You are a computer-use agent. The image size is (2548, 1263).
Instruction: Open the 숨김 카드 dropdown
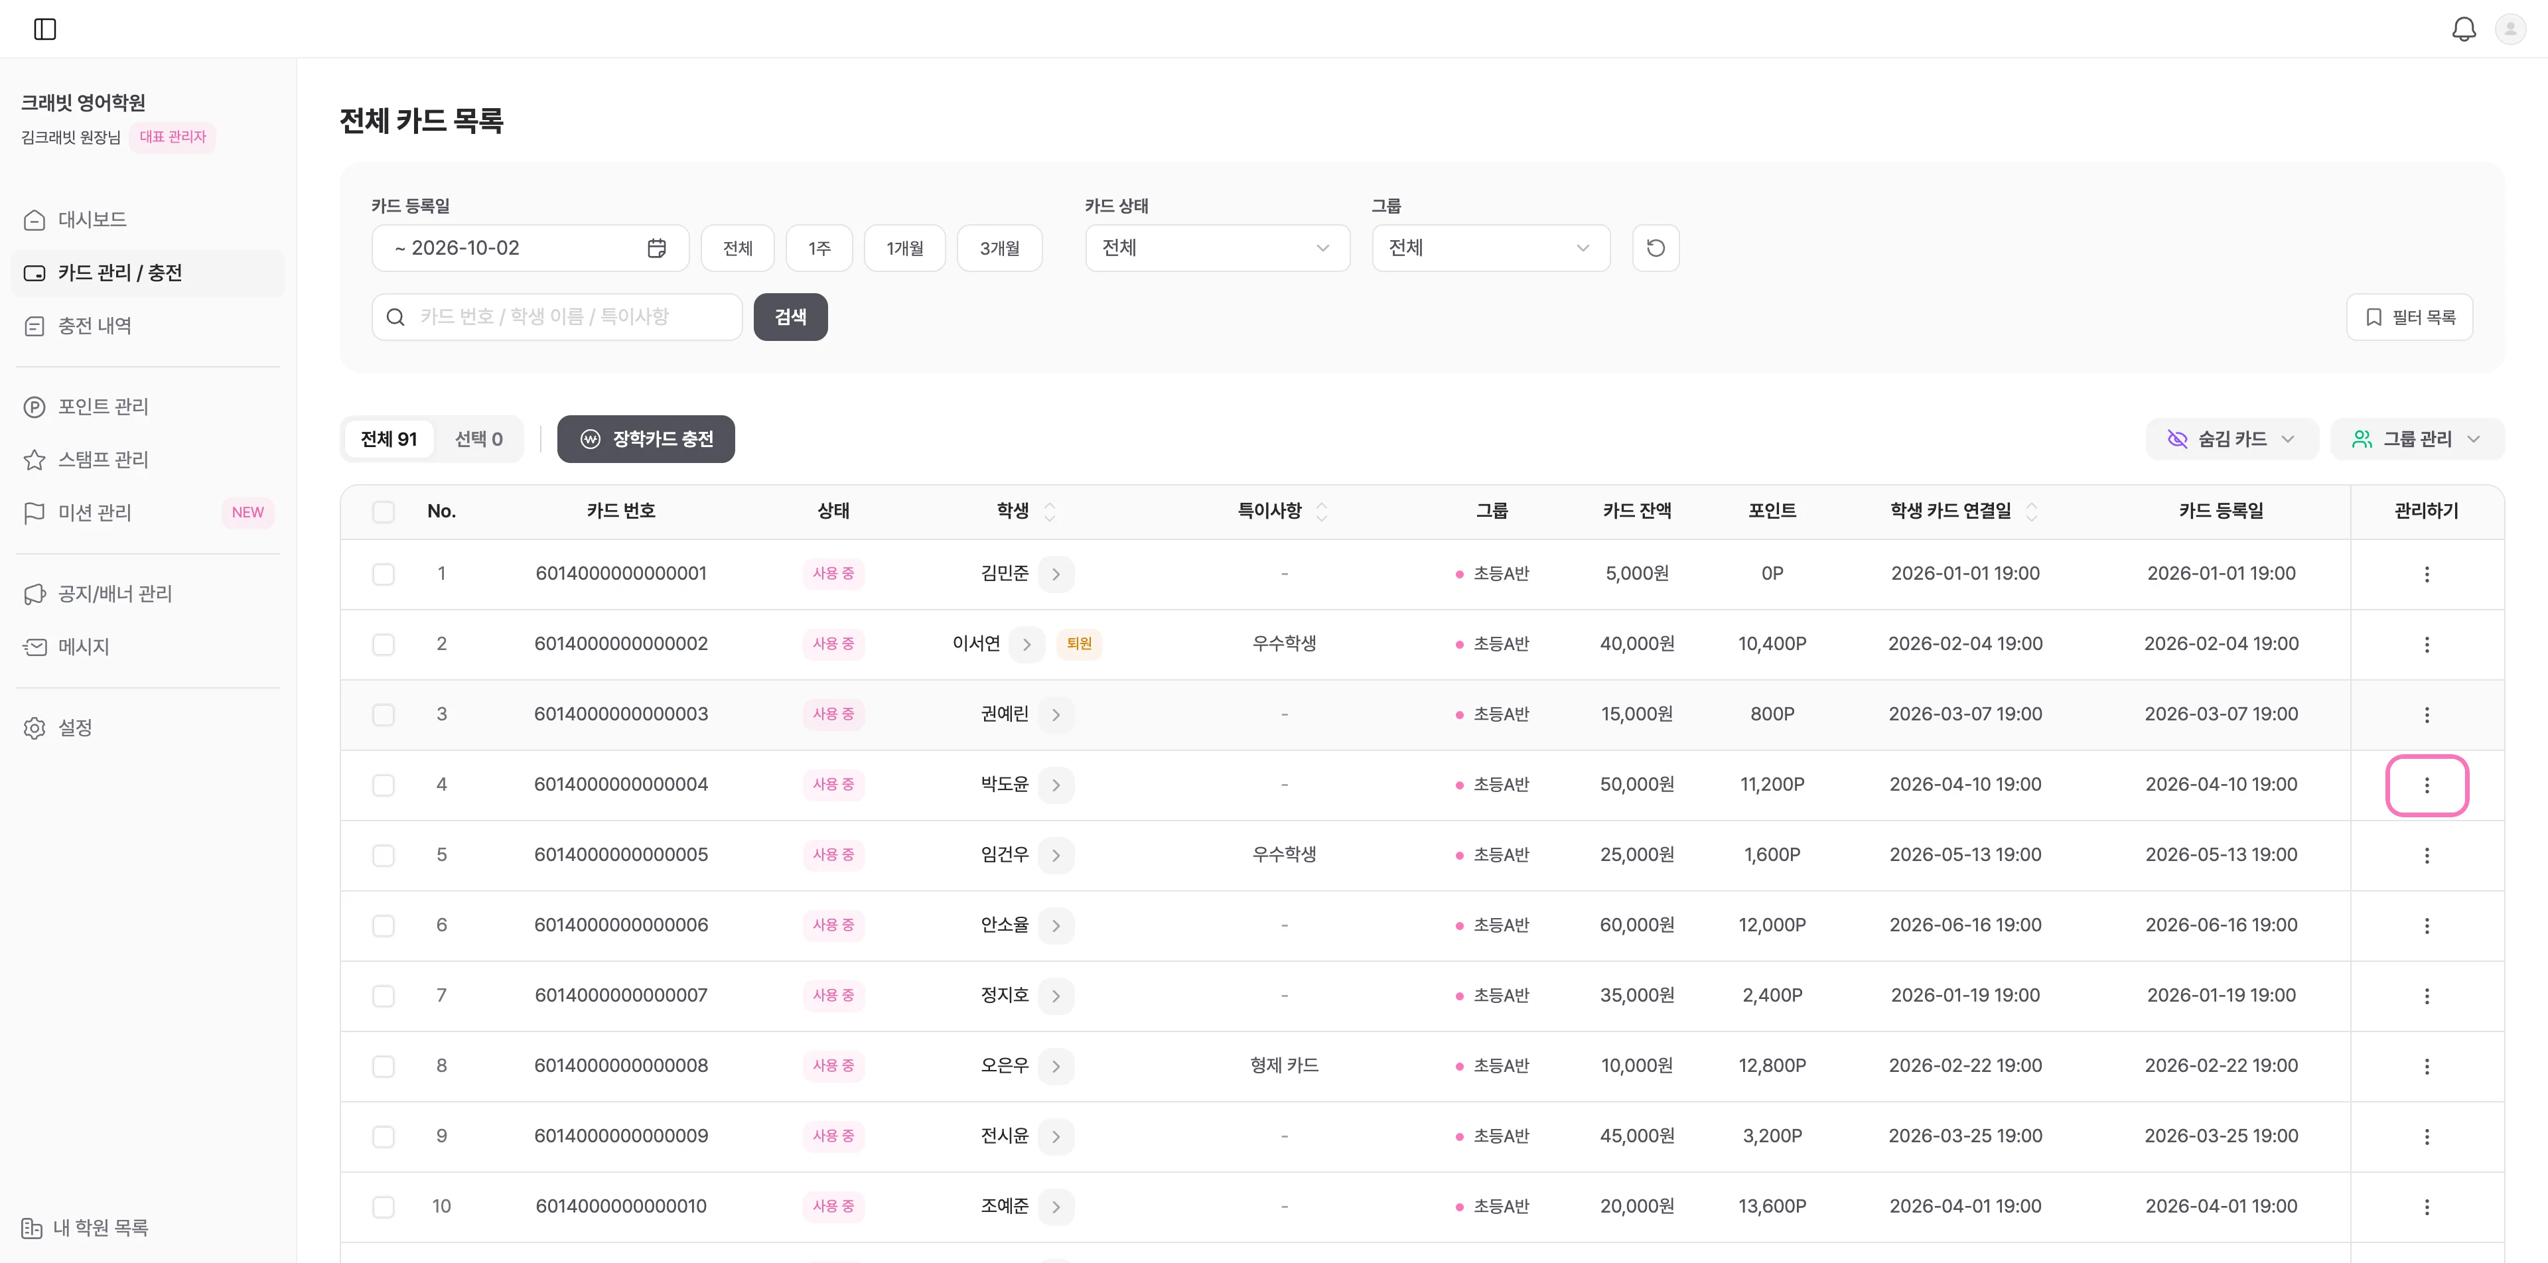click(x=2231, y=439)
